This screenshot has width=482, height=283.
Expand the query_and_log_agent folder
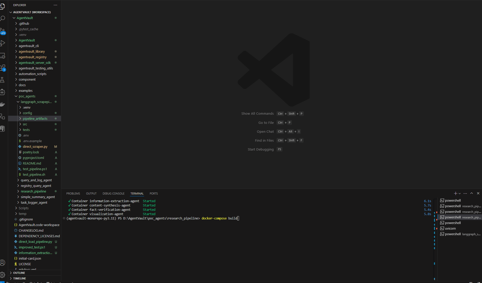coord(36,180)
